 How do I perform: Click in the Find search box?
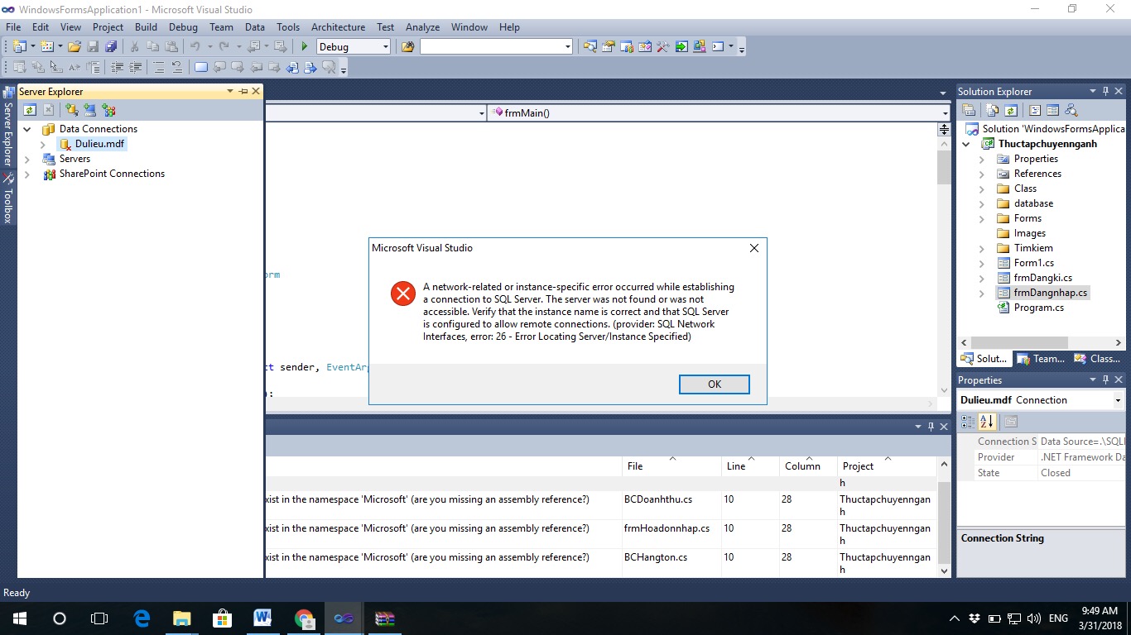click(x=495, y=46)
